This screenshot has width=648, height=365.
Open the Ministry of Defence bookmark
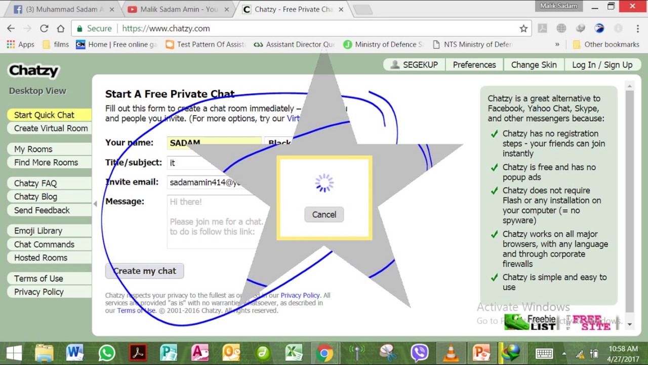(x=383, y=44)
